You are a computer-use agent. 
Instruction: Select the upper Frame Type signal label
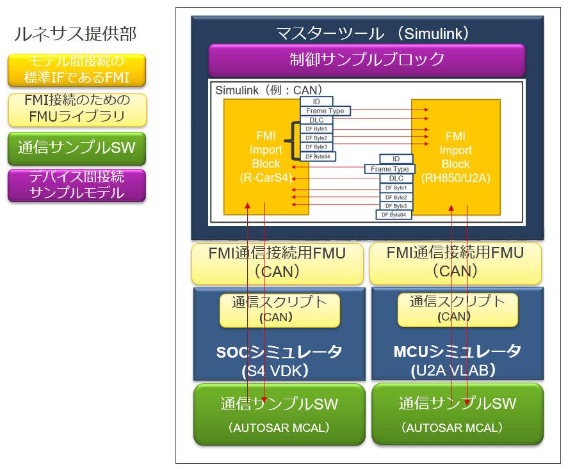(x=325, y=111)
